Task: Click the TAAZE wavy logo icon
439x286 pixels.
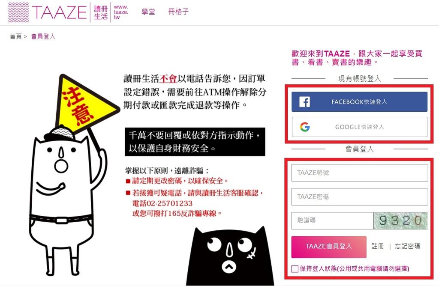Action: 18,12
